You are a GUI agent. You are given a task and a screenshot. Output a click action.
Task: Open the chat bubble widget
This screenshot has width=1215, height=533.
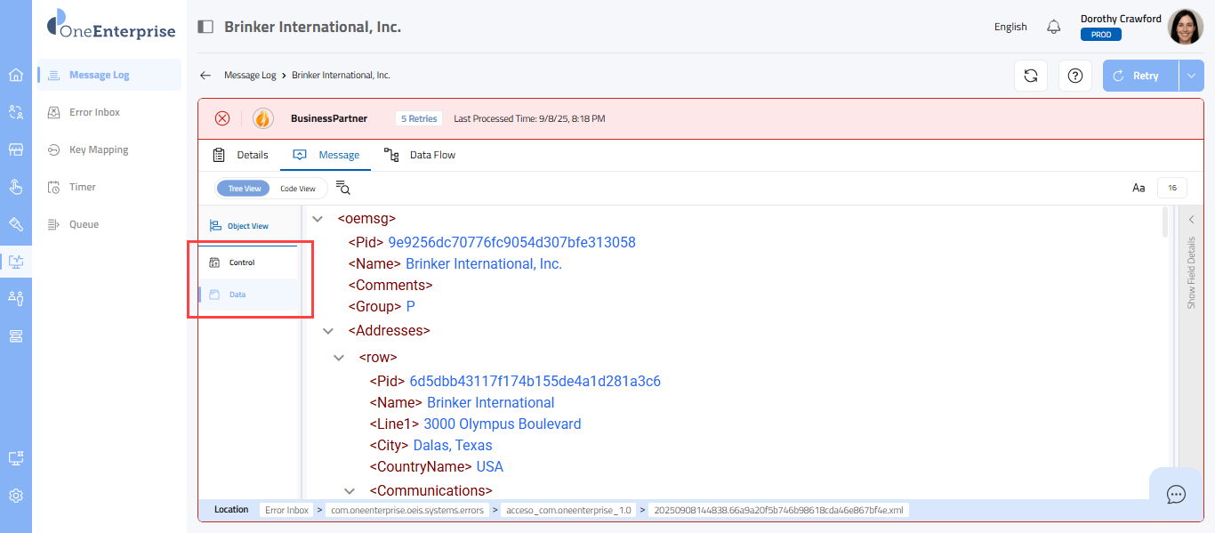click(x=1176, y=494)
